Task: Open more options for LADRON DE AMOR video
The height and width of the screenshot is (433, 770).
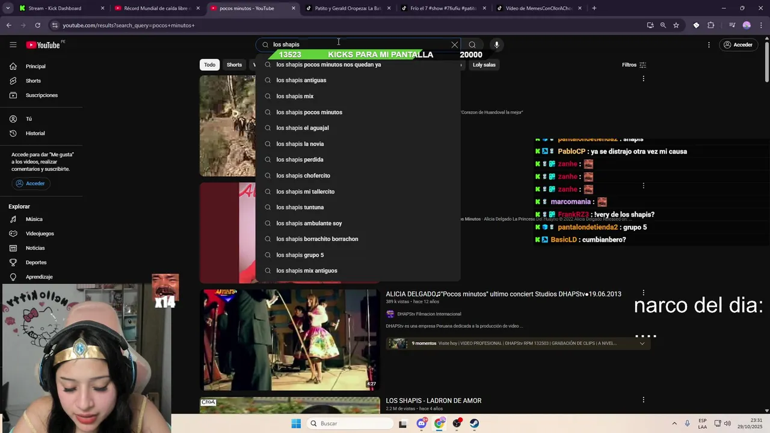Action: point(643,400)
